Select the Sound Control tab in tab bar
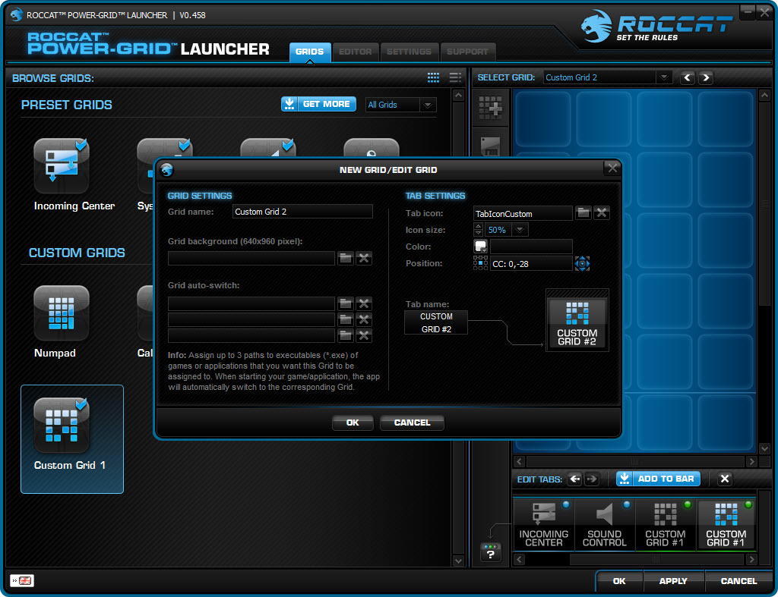778x597 pixels. (x=604, y=525)
